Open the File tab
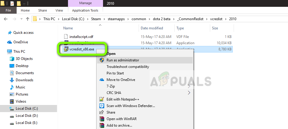Image resolution: width=288 pixels, height=129 pixels. [x=8, y=10]
